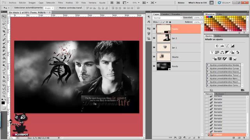Open the Imagen menu

click(x=32, y=3)
